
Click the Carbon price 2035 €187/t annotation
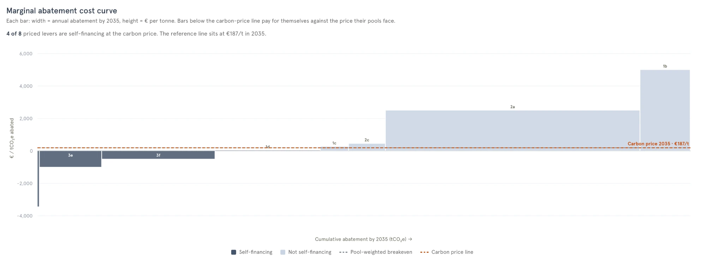click(x=658, y=144)
